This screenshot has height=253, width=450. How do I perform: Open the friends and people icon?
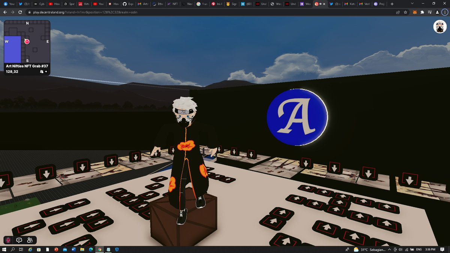tap(30, 240)
